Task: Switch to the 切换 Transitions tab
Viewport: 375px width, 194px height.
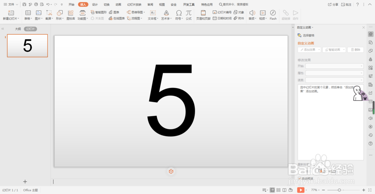Action: click(106, 4)
